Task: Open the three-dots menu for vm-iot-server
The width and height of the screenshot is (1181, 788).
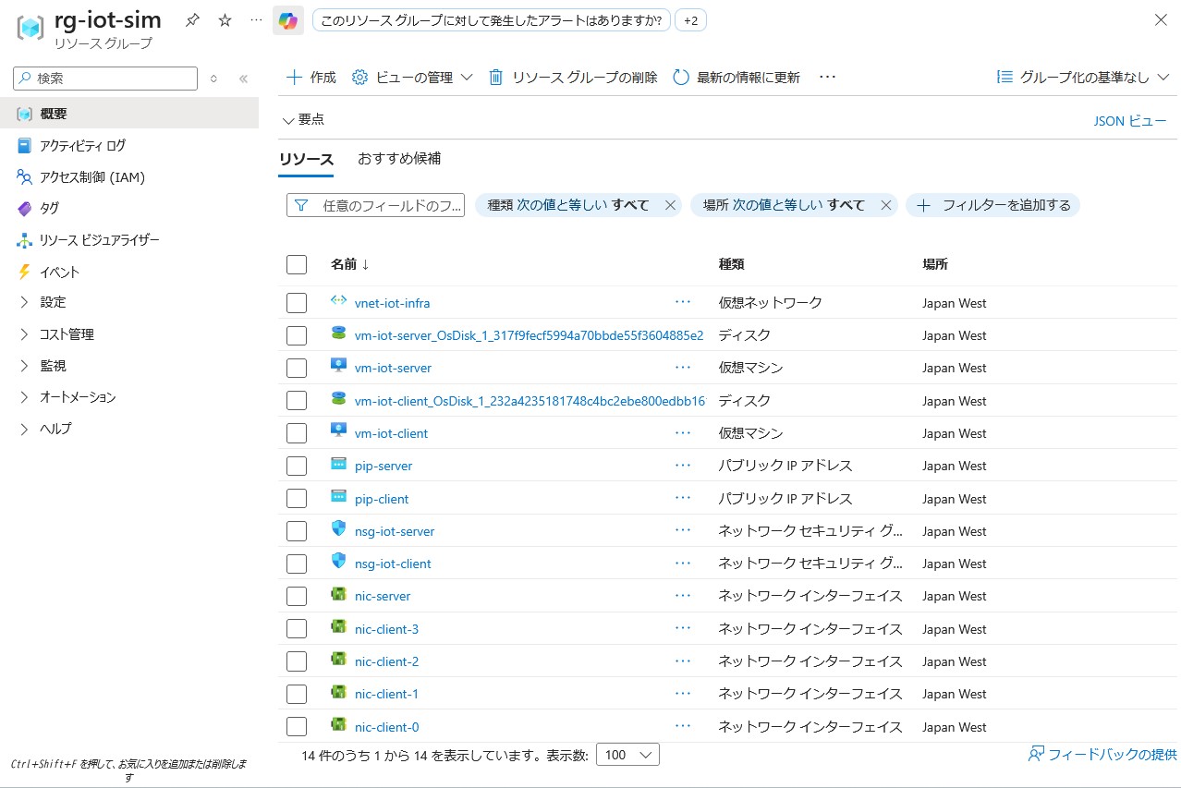Action: click(683, 368)
